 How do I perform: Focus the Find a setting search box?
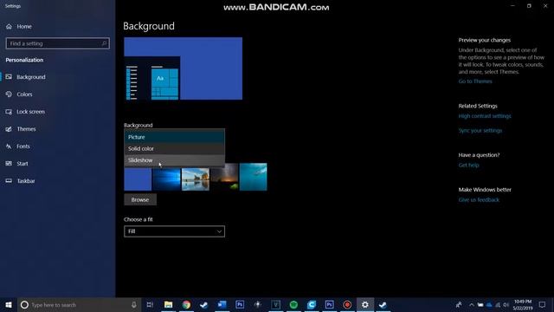point(58,43)
